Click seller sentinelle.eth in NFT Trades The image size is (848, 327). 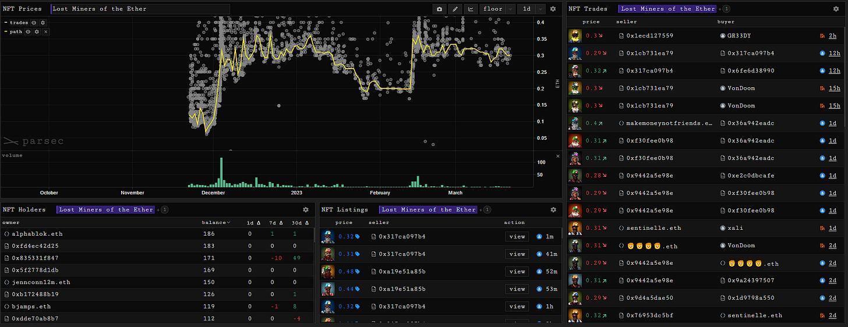[653, 228]
